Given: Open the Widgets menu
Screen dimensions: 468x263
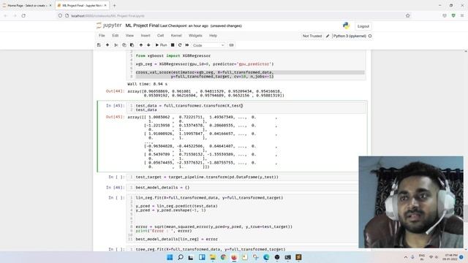Looking at the screenshot, I should [195, 36].
